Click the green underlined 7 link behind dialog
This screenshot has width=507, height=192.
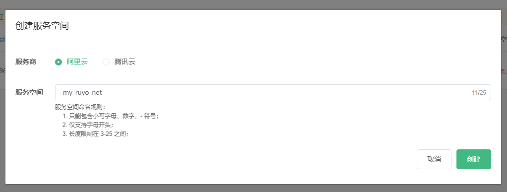1,17
